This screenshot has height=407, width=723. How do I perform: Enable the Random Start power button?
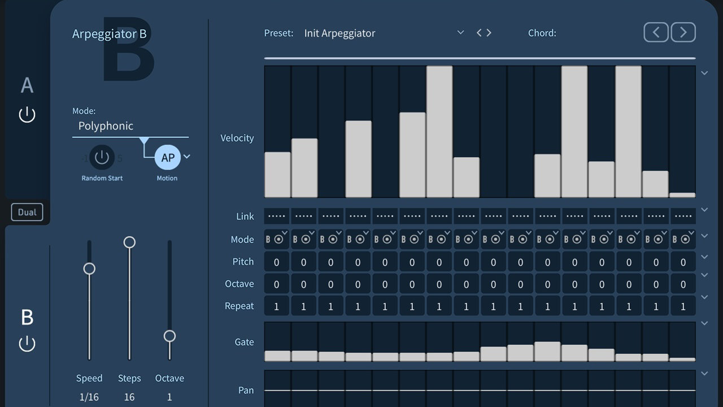click(x=102, y=158)
